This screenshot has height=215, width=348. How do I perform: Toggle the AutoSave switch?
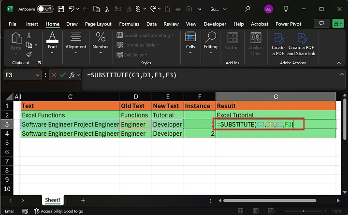click(x=45, y=9)
